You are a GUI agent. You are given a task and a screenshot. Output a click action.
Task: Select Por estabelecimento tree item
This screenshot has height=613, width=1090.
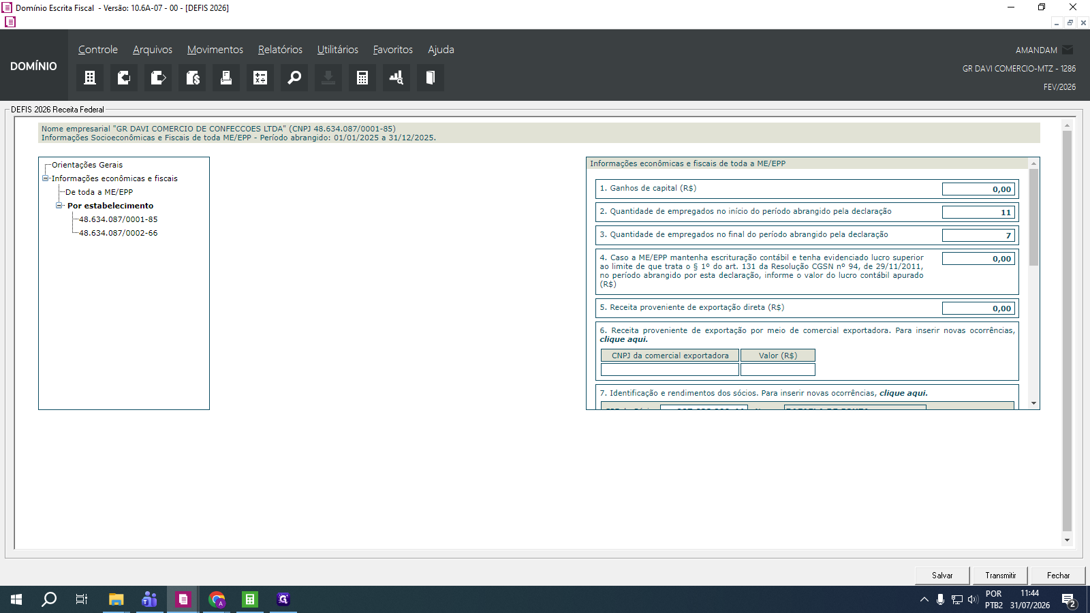coord(110,206)
